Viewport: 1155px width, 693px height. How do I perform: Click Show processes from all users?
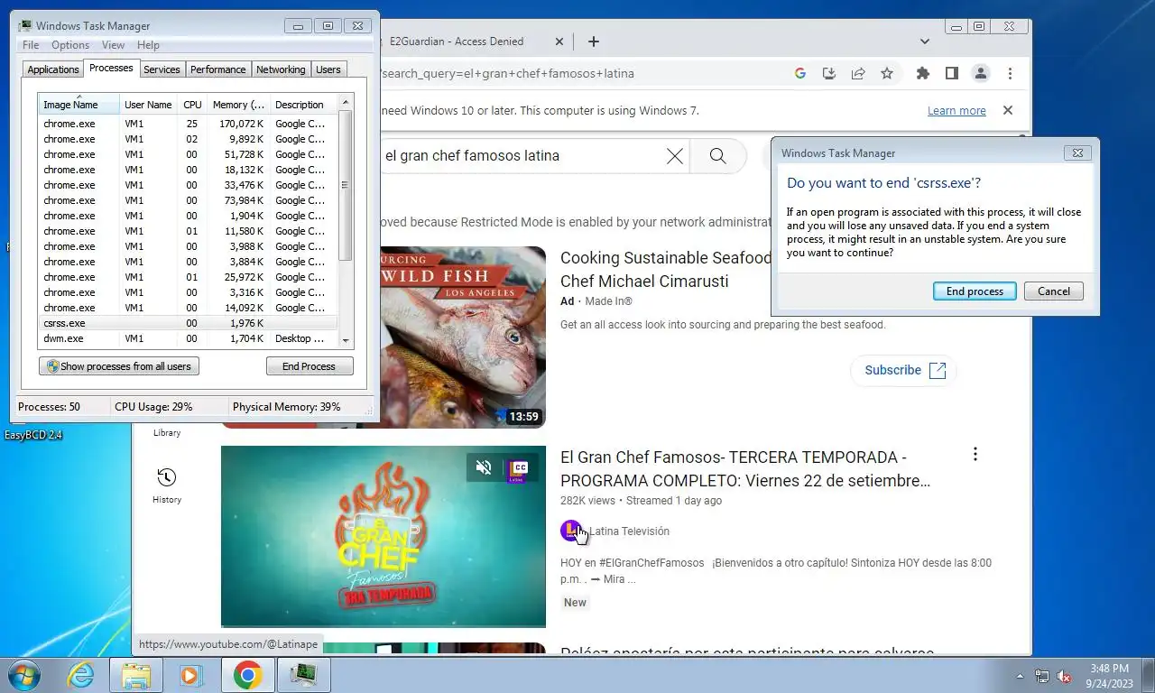(119, 366)
